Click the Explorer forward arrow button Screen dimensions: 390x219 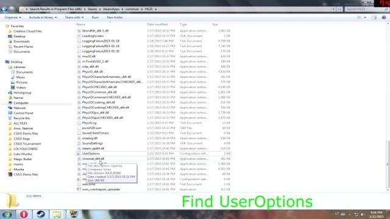tap(12, 9)
